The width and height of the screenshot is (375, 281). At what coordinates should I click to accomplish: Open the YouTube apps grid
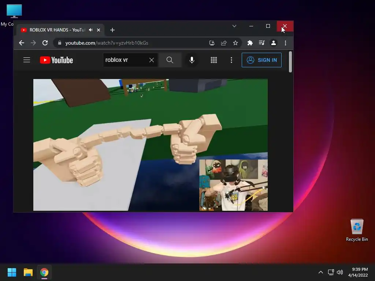coord(214,60)
